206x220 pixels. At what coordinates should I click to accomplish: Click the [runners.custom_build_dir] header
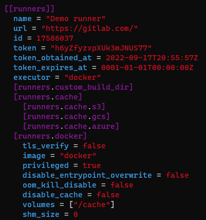point(73,87)
